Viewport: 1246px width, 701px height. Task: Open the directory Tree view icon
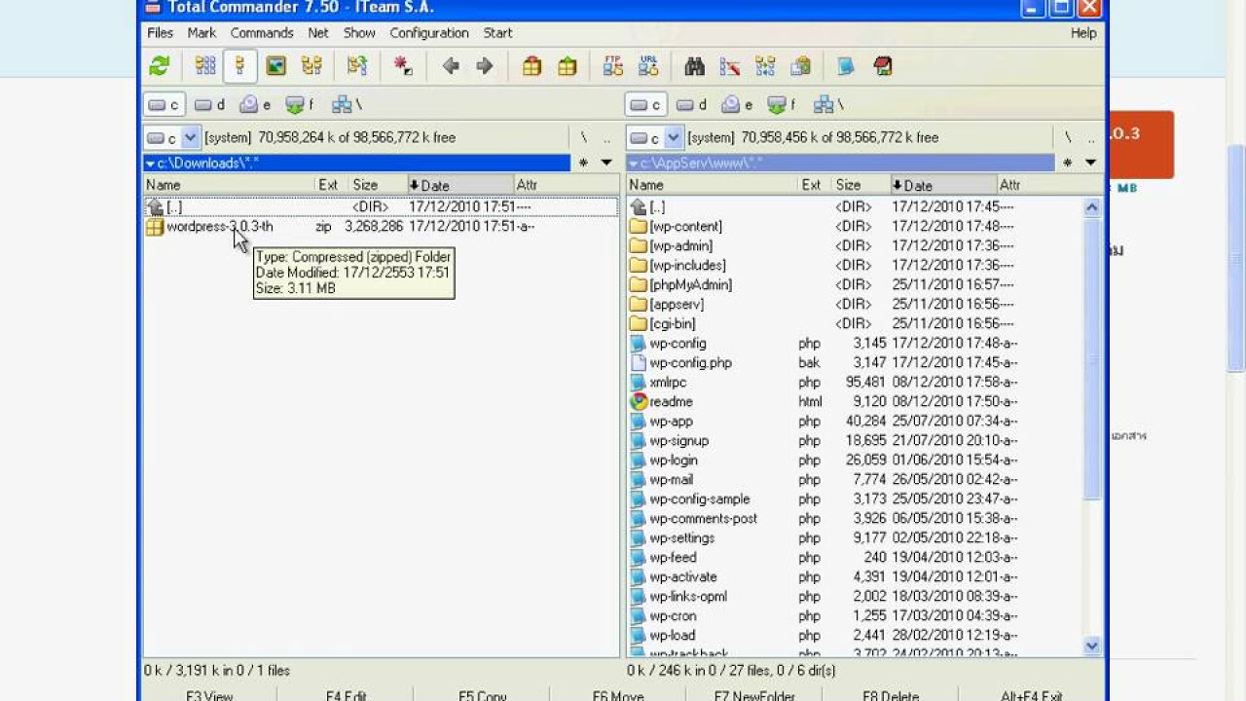pos(311,66)
